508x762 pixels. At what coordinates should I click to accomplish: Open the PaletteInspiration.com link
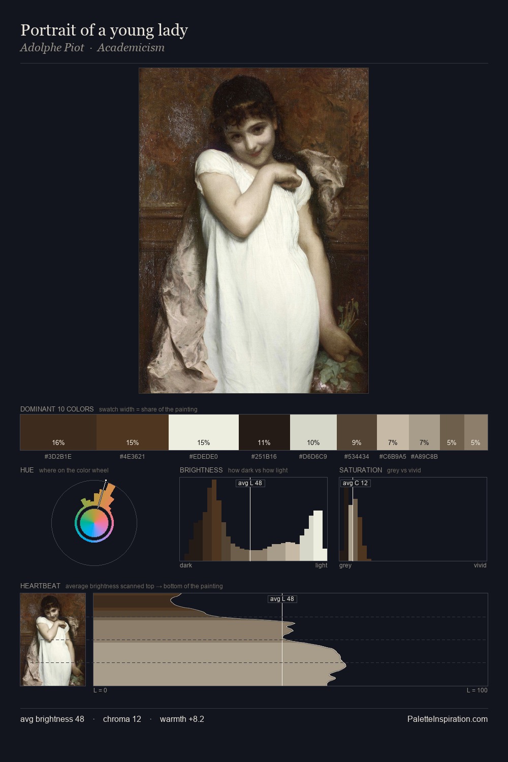click(x=448, y=719)
